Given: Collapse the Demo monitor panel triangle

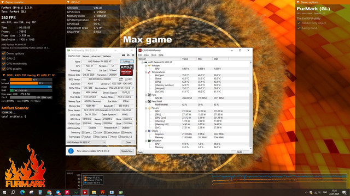Looking at the screenshot, I should (2, 2).
